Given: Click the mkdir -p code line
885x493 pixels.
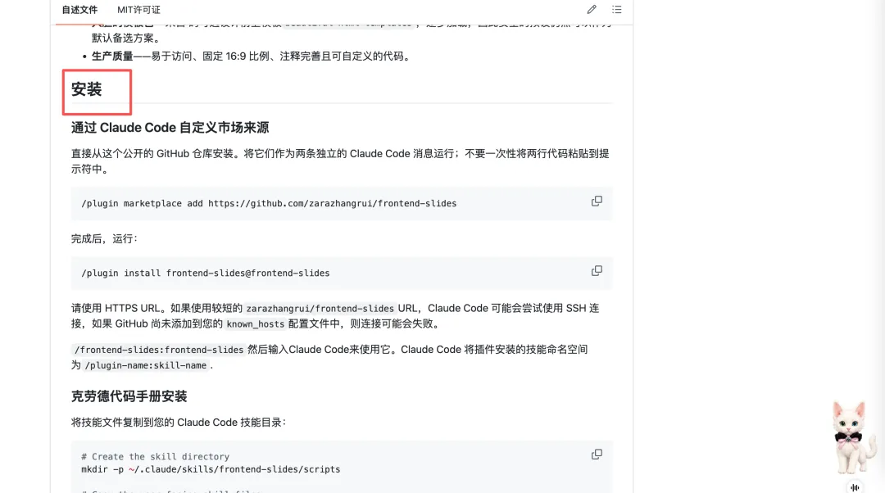Looking at the screenshot, I should [211, 469].
